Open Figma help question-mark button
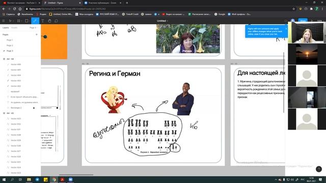This screenshot has height=183, width=326. (319, 169)
